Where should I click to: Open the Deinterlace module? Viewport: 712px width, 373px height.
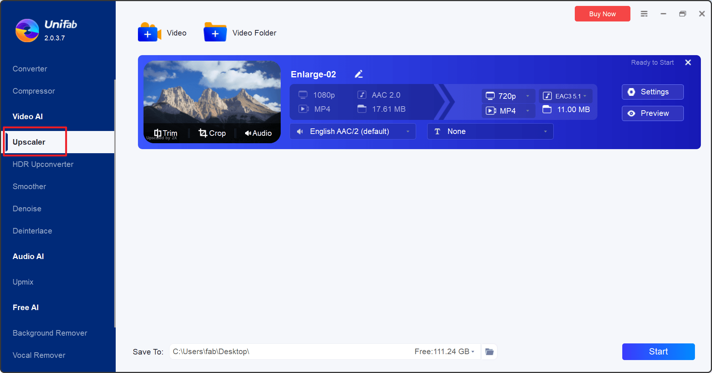32,231
